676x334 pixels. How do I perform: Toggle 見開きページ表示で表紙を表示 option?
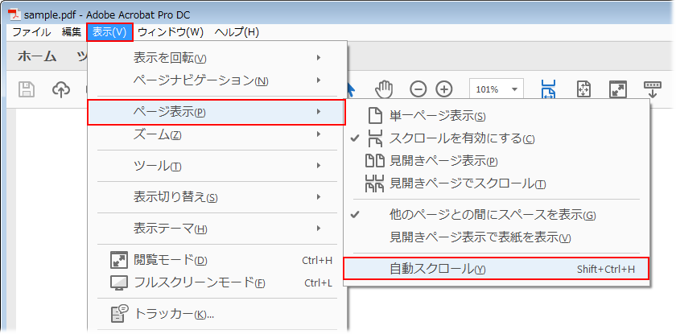[497, 237]
